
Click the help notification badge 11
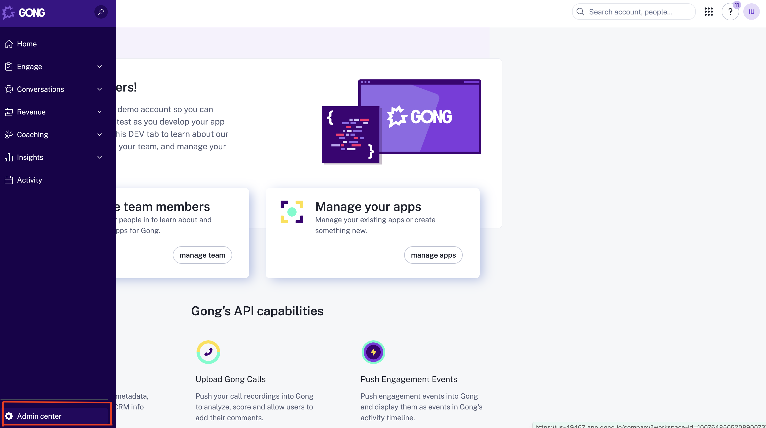coord(737,5)
